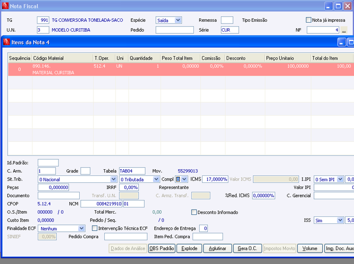Click the NF lookup ellipsis button
The image size is (354, 264).
pyautogui.click(x=344, y=30)
